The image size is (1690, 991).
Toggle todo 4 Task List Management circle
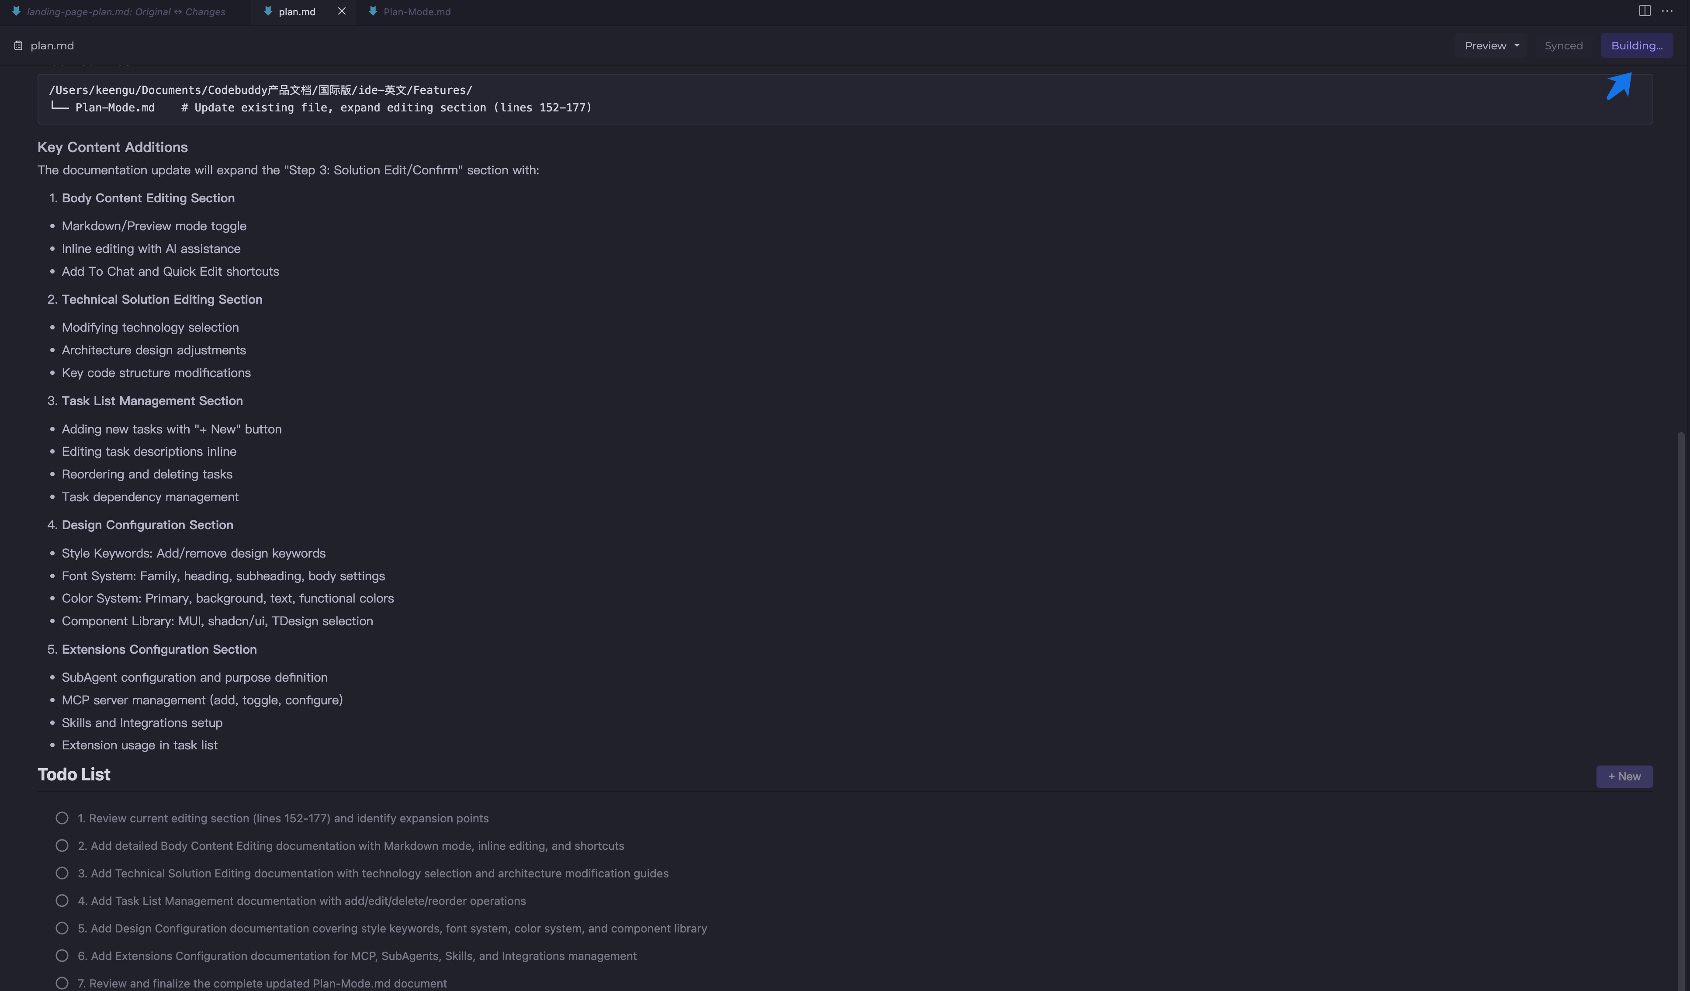62,901
